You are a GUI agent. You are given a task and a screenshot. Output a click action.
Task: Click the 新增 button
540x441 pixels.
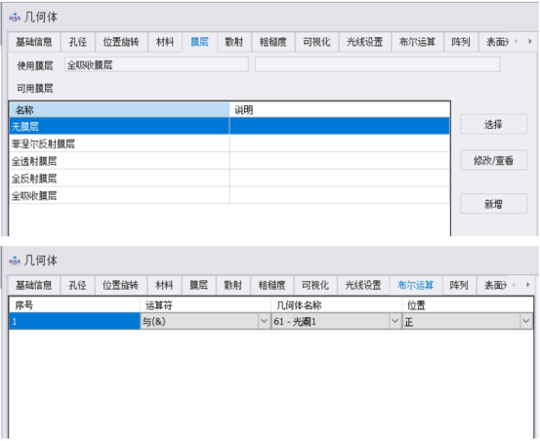(x=493, y=204)
